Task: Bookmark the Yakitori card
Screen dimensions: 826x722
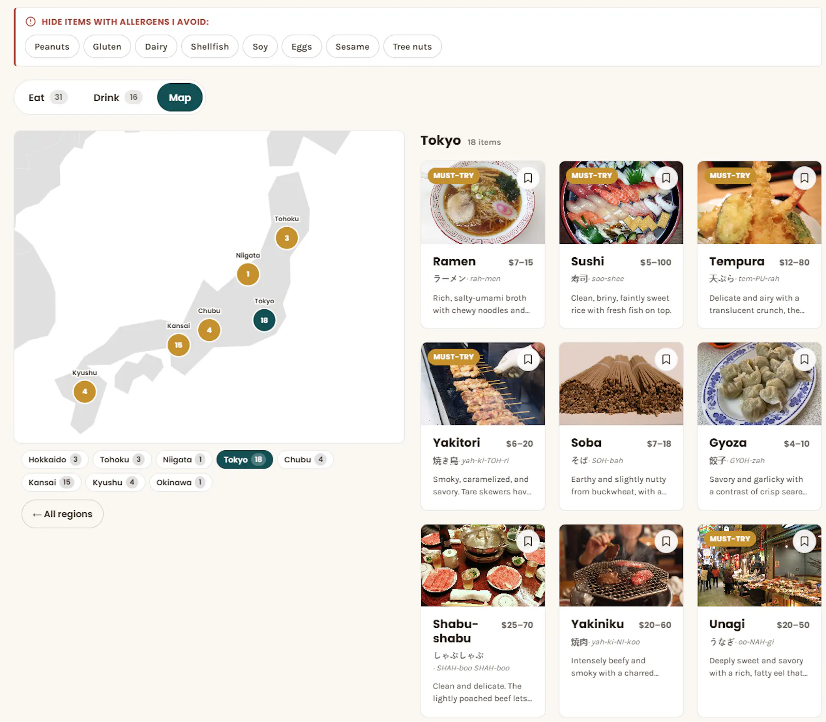Action: (528, 359)
